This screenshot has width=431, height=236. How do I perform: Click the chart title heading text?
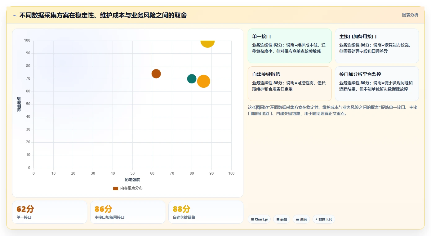coord(103,16)
